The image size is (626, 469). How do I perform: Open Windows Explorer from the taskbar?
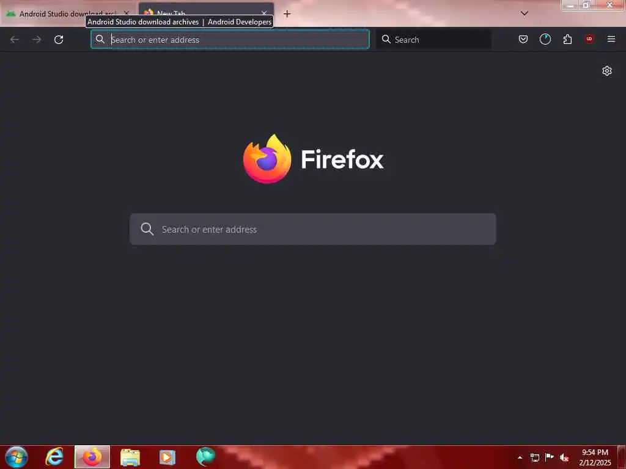pyautogui.click(x=130, y=457)
